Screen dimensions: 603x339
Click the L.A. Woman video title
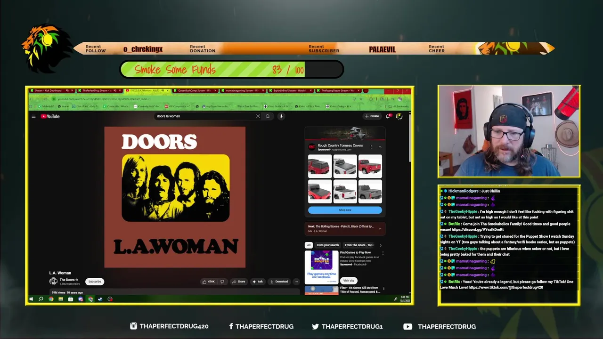click(60, 273)
